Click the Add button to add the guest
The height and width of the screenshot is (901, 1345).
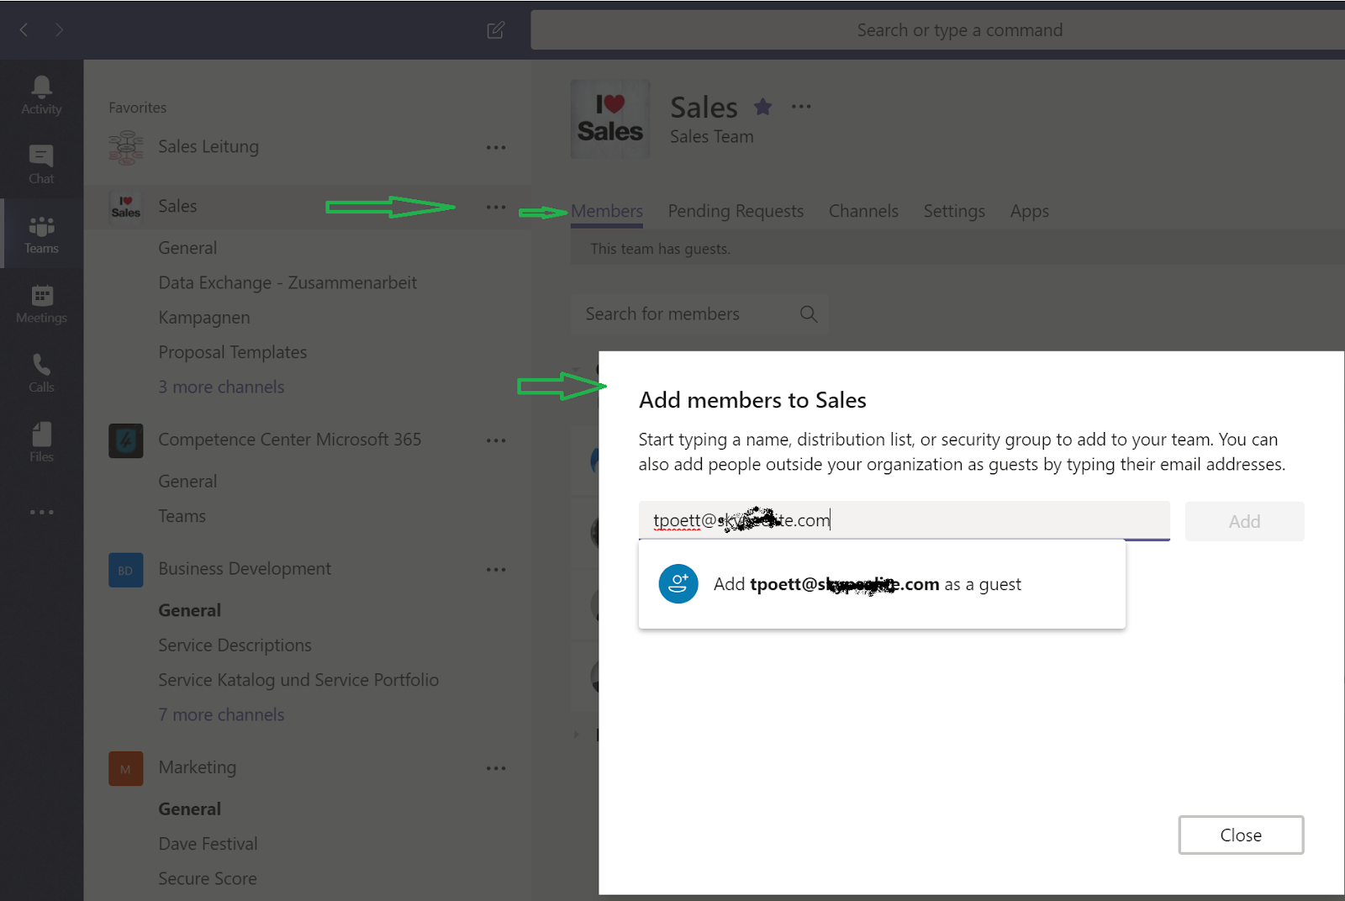click(x=1244, y=521)
